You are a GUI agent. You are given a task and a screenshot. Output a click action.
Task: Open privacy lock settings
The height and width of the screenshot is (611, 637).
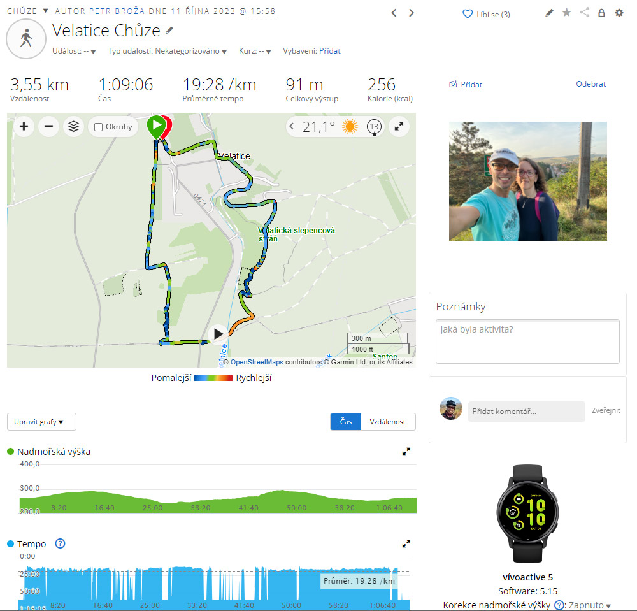click(x=601, y=13)
